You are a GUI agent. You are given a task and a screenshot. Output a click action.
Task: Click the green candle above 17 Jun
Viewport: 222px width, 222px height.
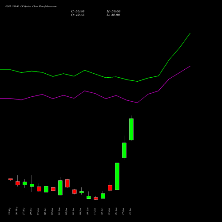coord(124,150)
